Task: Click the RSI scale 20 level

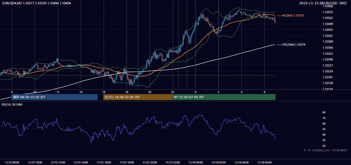Action: (x=324, y=146)
